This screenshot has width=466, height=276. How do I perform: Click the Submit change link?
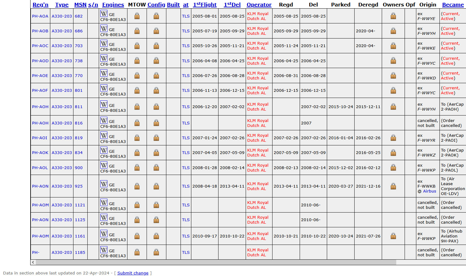(x=133, y=273)
